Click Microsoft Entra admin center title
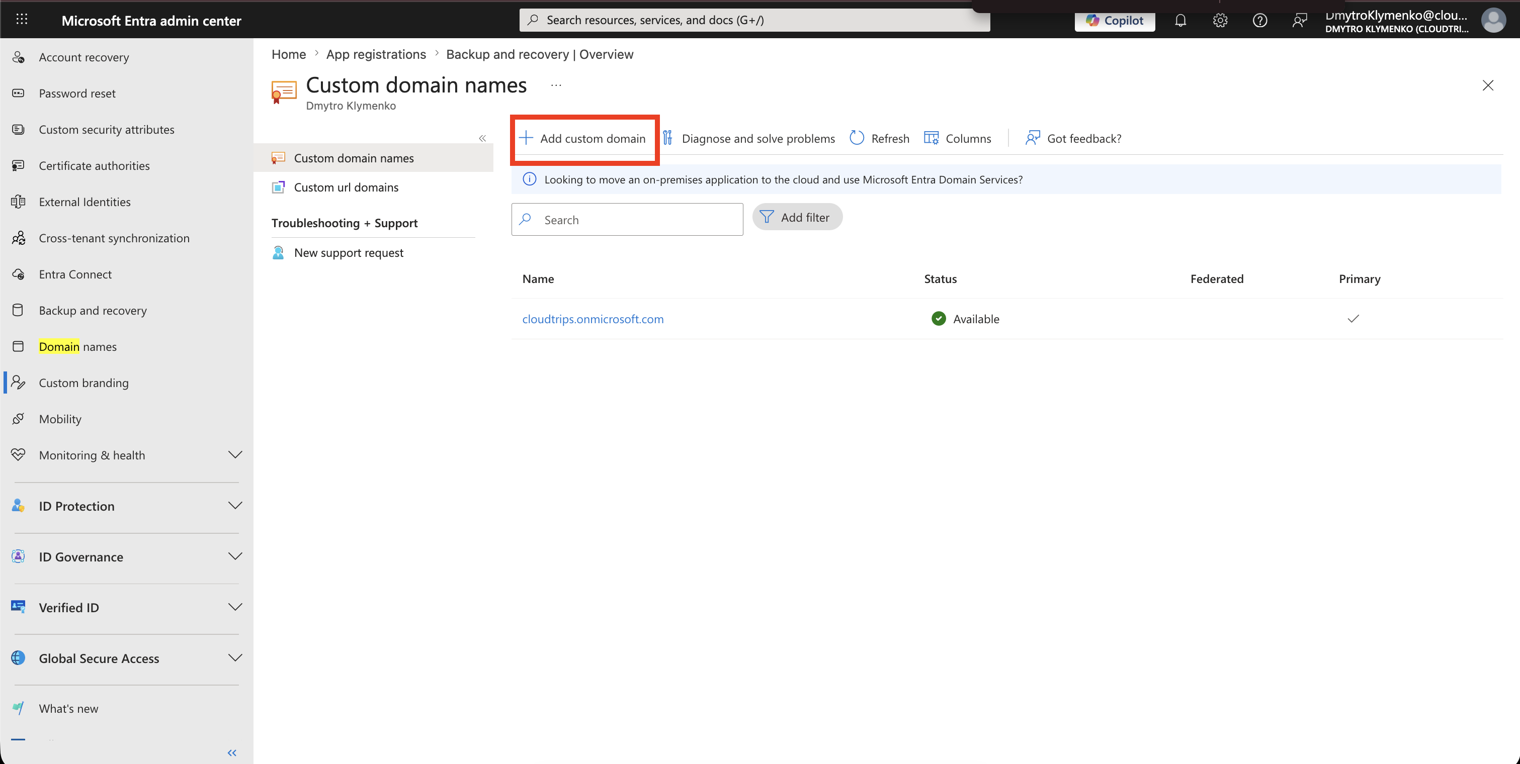Screen dimensions: 1520x764 pos(151,21)
